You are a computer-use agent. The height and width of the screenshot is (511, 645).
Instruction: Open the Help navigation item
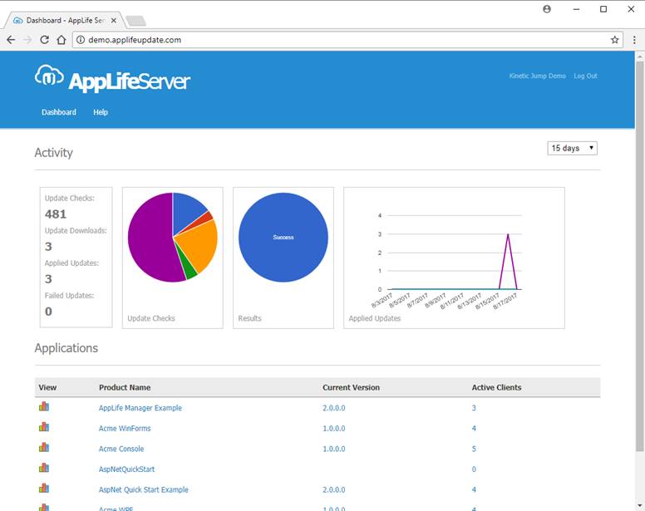(101, 112)
